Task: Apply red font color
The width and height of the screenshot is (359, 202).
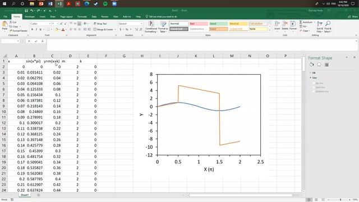Action: [x=63, y=30]
